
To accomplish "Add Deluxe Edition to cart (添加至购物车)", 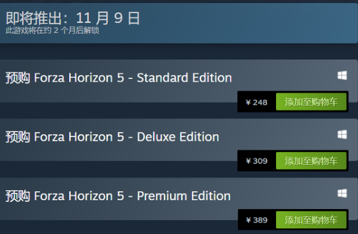I will pos(311,161).
